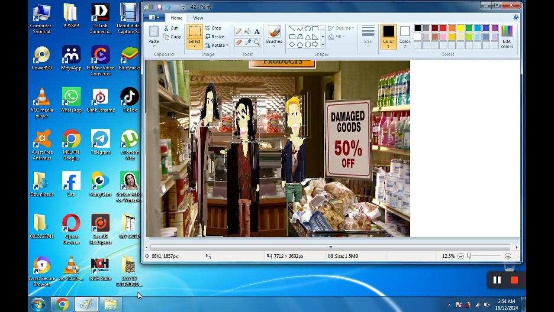This screenshot has width=554, height=312.
Task: Pick the Rounded rectangle shape
Action: point(292,37)
